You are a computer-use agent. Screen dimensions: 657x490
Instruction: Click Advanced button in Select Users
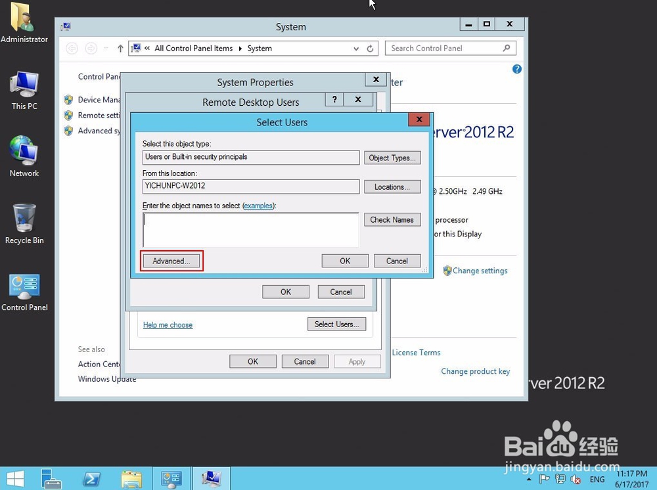click(171, 261)
